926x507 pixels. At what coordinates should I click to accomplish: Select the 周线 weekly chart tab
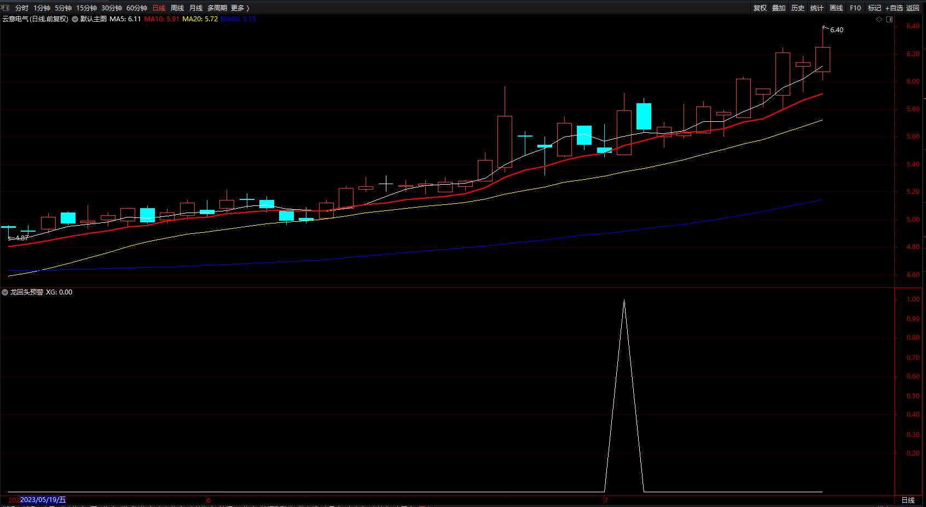pyautogui.click(x=177, y=8)
